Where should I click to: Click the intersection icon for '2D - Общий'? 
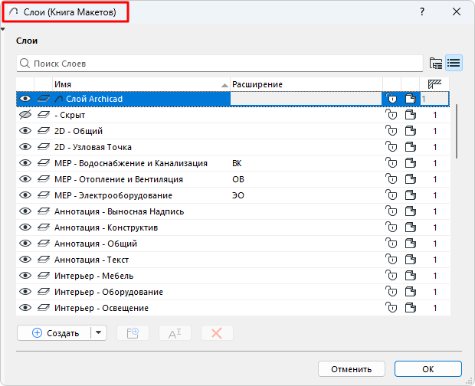[435, 131]
